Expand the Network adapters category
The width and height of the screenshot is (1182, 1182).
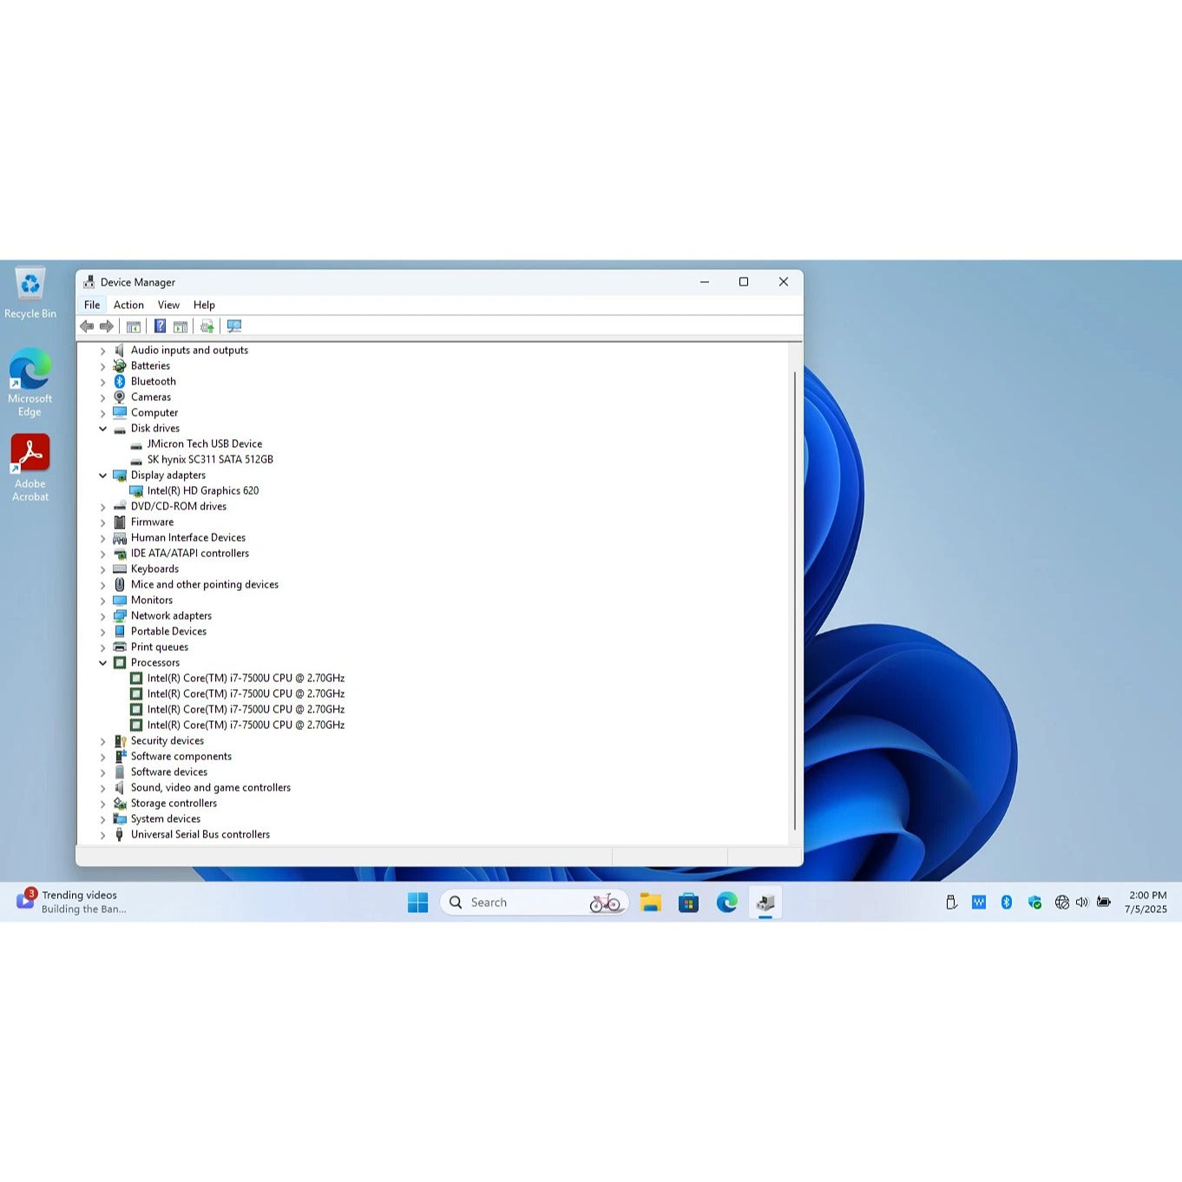point(103,616)
